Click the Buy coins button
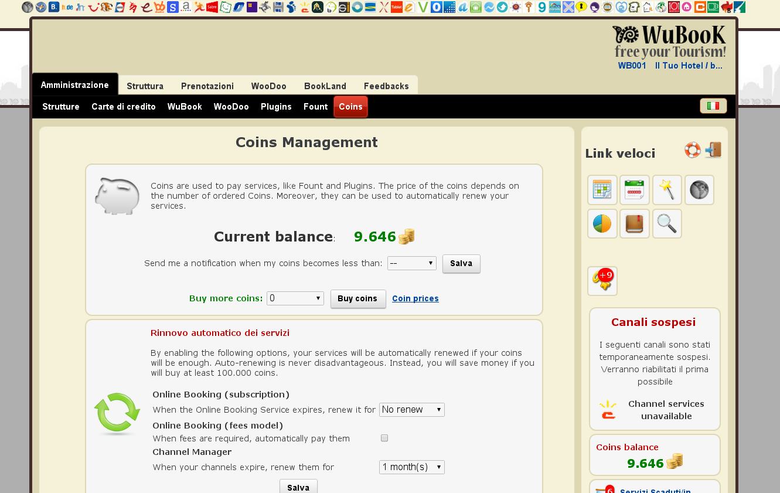Screen dimensions: 780x493 click(x=358, y=299)
